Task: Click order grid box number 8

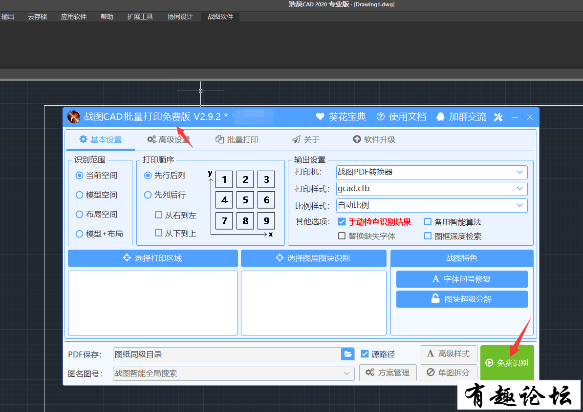Action: 245,221
